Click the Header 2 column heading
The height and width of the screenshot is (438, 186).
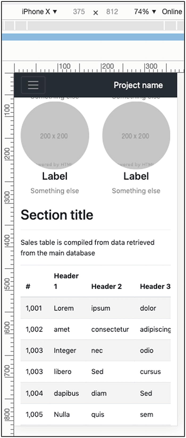click(x=107, y=286)
